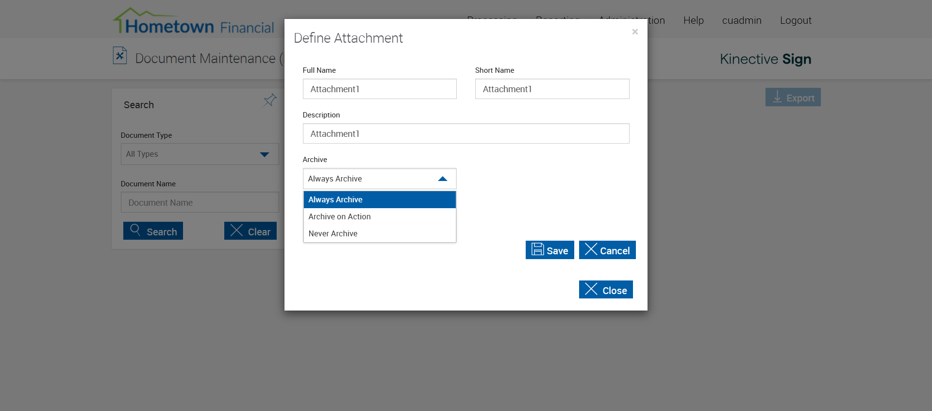Clear the search filters
This screenshot has width=932, height=411.
pyautogui.click(x=250, y=231)
